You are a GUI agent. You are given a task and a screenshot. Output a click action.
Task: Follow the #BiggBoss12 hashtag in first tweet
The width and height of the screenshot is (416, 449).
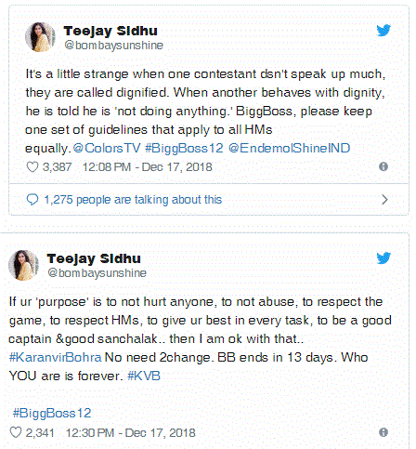(x=184, y=149)
